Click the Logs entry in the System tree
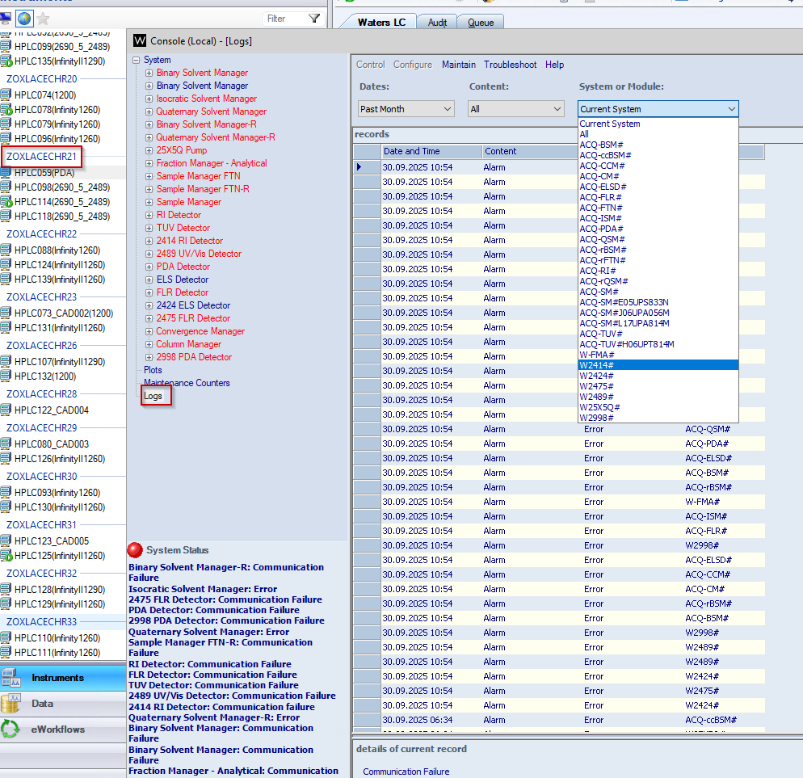The height and width of the screenshot is (778, 803). tap(152, 397)
